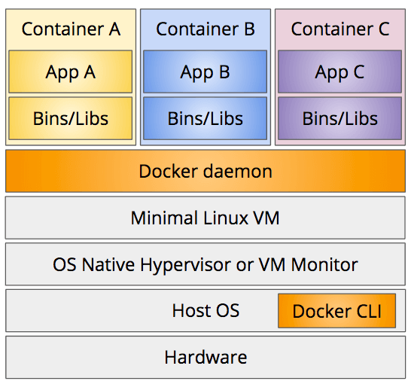This screenshot has width=411, height=384.
Task: Select the Docker CLI box
Action: click(x=336, y=311)
